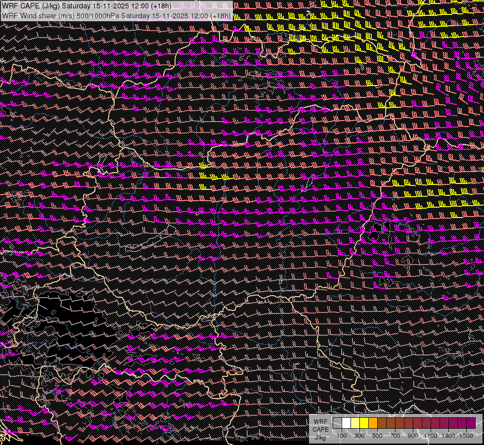Select the orange CAPE legend swatch
This screenshot has height=445, width=484.
[x=373, y=423]
